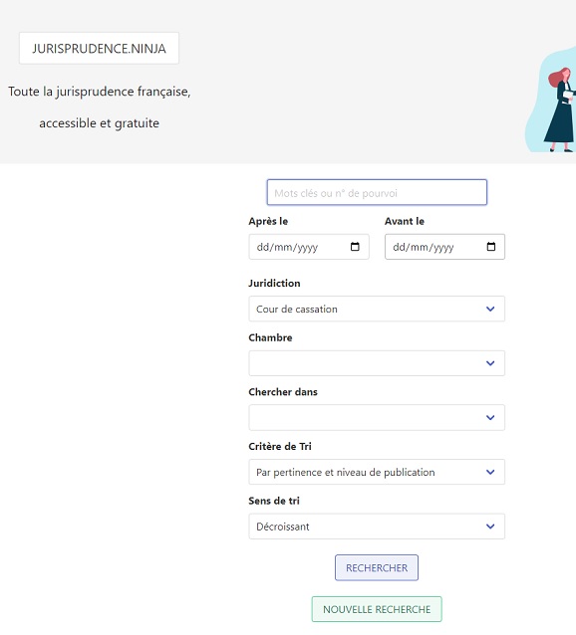Click the Chambre dropdown chevron arrow
The height and width of the screenshot is (635, 576).
[490, 363]
